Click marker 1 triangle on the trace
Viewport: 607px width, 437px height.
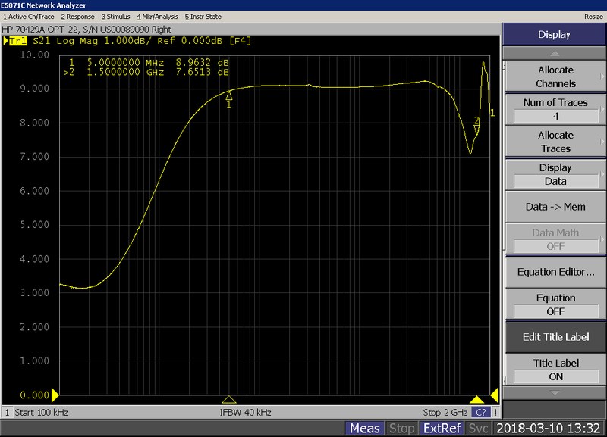click(x=229, y=95)
